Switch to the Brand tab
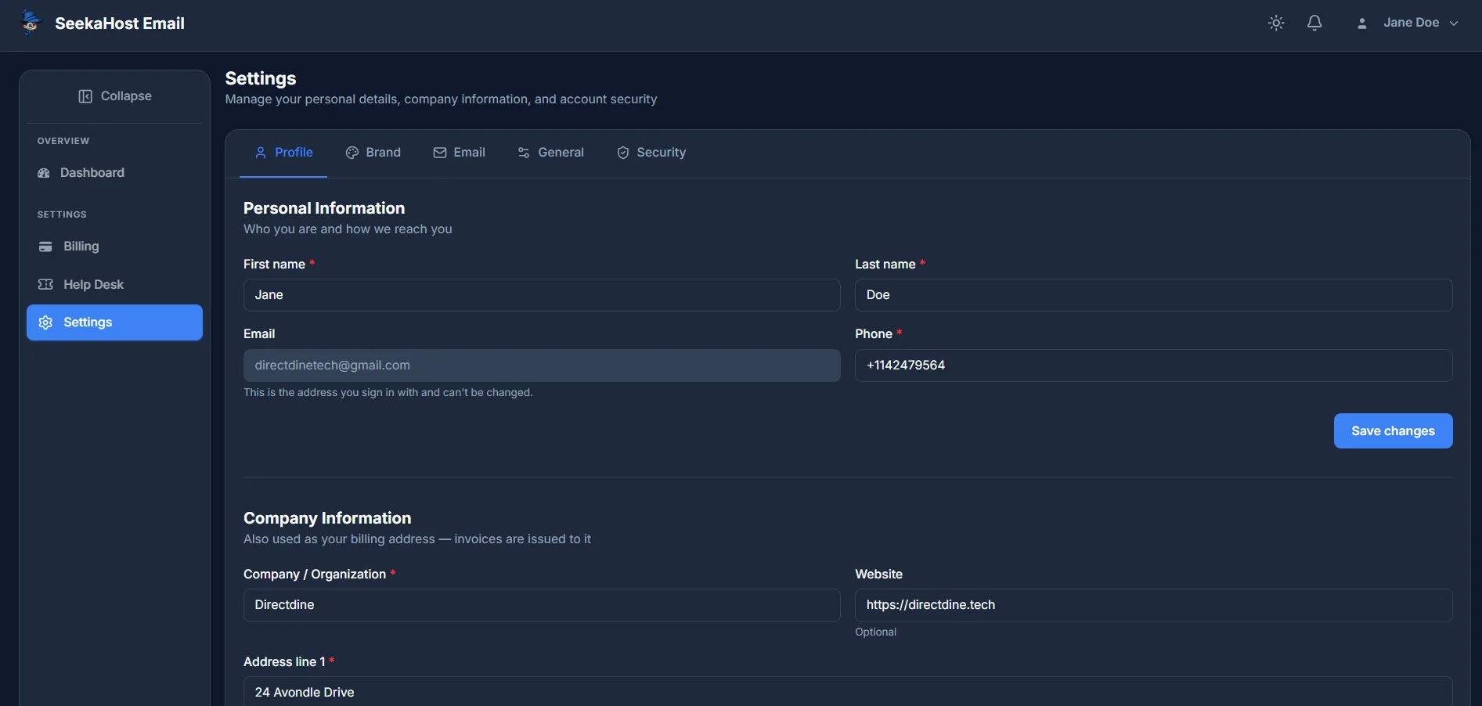The height and width of the screenshot is (706, 1482). 373,153
